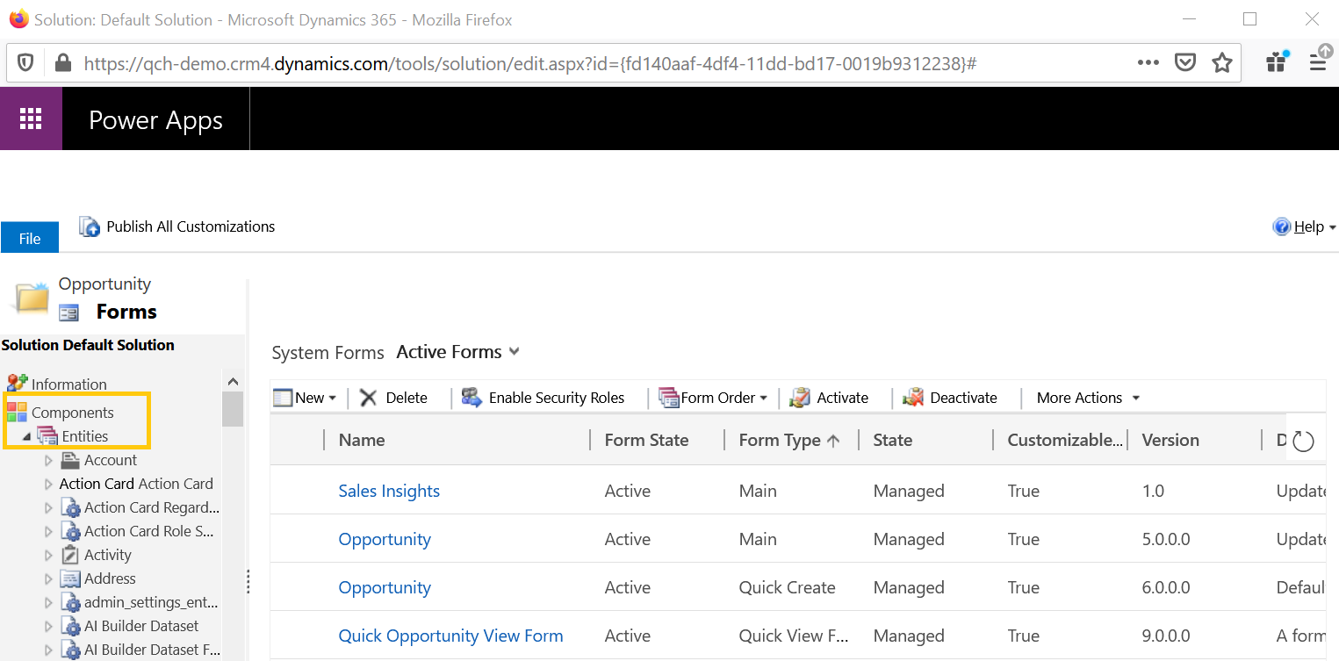
Task: Open the Sales Insights form link
Action: [x=389, y=491]
